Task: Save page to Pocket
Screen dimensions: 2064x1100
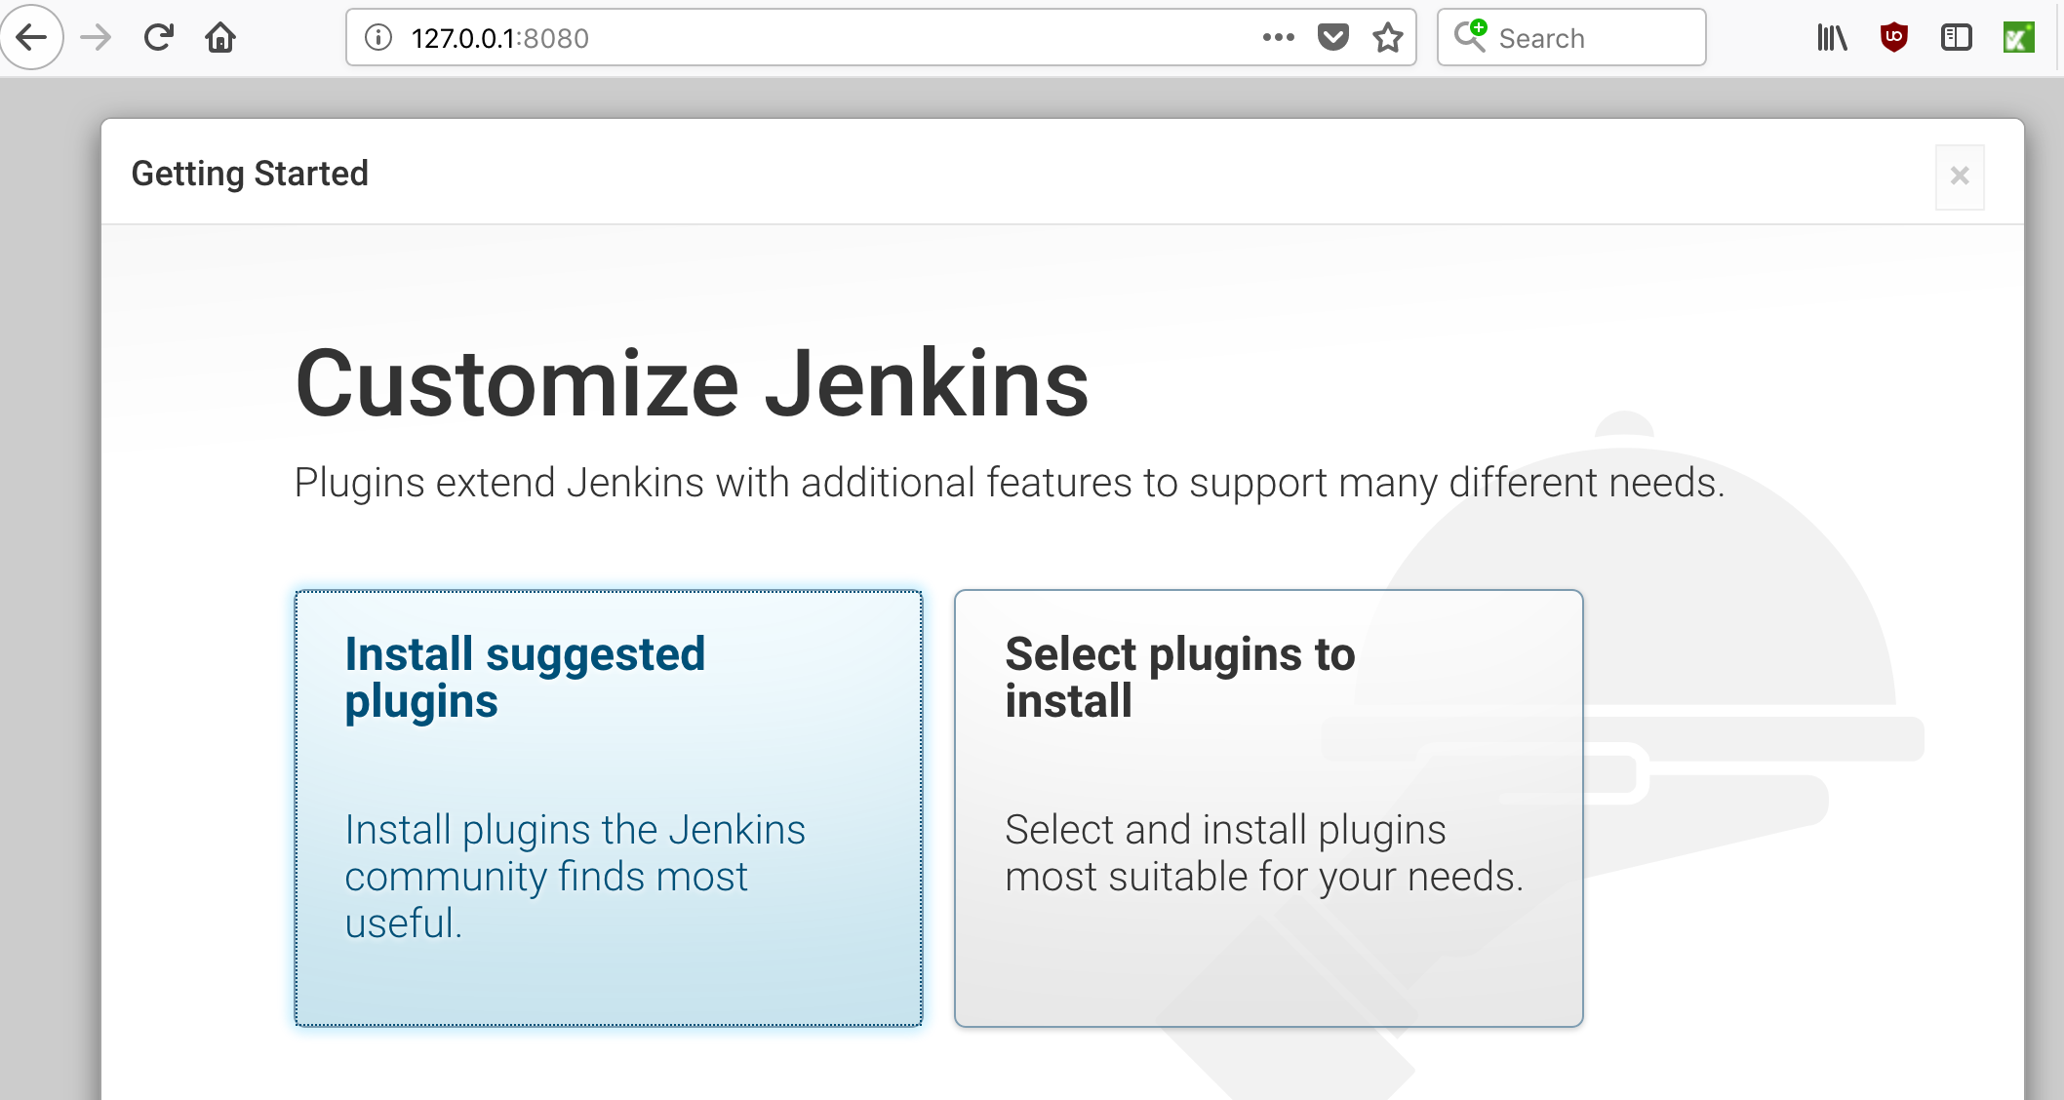Action: [x=1332, y=38]
